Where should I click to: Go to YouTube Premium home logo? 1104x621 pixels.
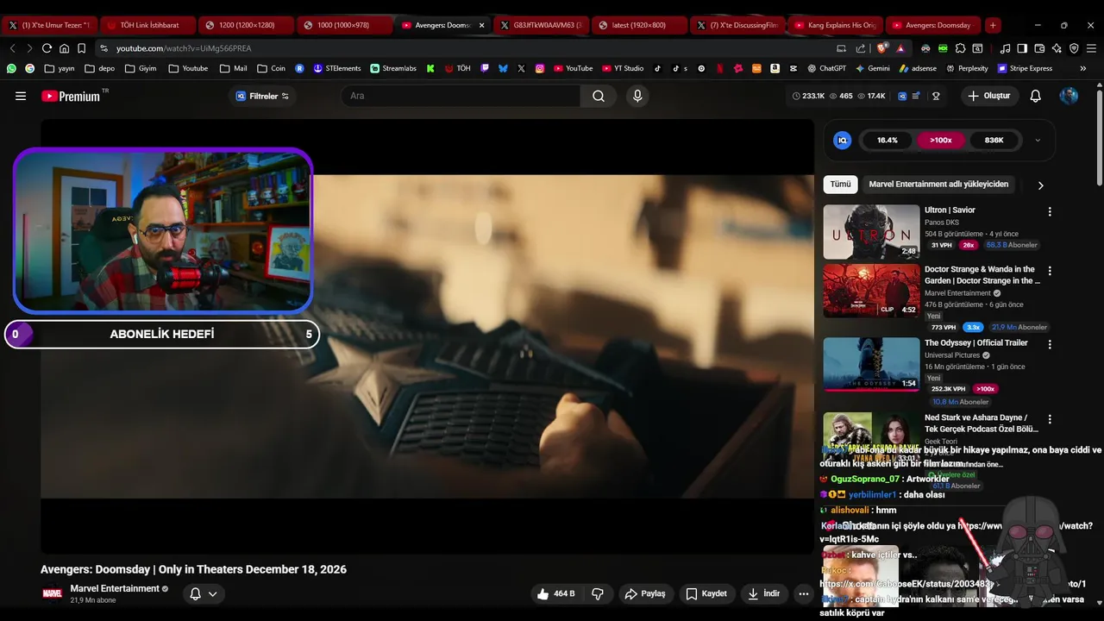click(x=71, y=96)
